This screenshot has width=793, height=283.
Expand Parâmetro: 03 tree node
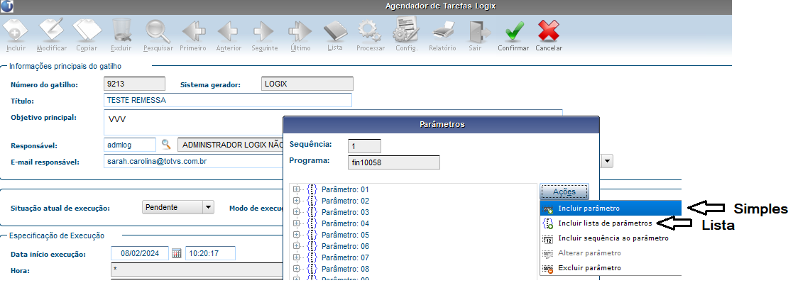click(x=297, y=212)
